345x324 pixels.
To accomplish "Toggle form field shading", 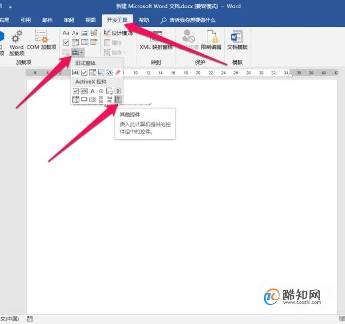I will (110, 72).
